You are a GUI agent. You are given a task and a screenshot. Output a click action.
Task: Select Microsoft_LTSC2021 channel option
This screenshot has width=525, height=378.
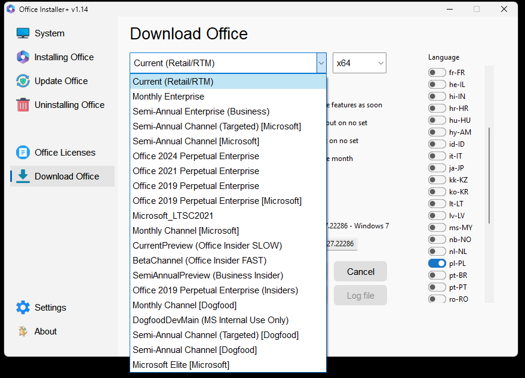pyautogui.click(x=228, y=216)
